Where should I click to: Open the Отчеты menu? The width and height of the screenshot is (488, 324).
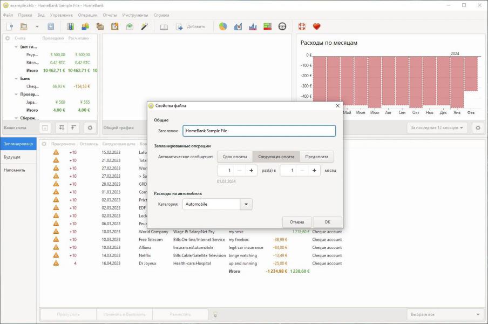coord(110,15)
